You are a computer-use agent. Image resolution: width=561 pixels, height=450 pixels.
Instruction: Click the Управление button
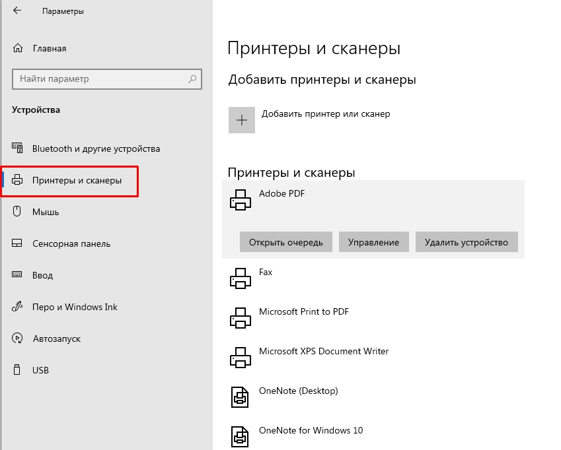(x=374, y=242)
